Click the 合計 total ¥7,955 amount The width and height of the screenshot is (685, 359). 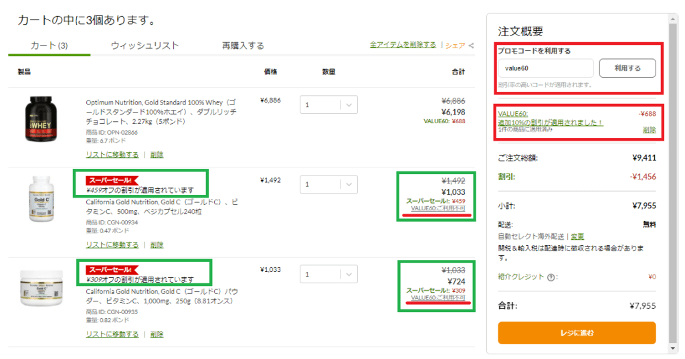(x=643, y=305)
